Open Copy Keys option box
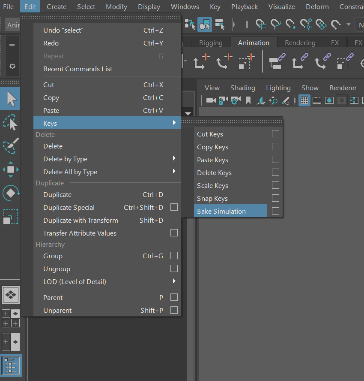The image size is (364, 381). [x=275, y=147]
